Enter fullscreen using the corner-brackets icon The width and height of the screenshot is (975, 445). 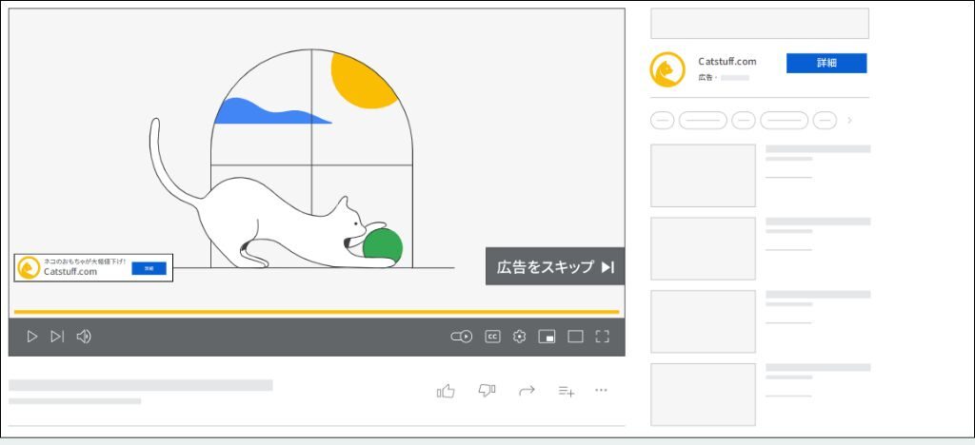pyautogui.click(x=602, y=337)
